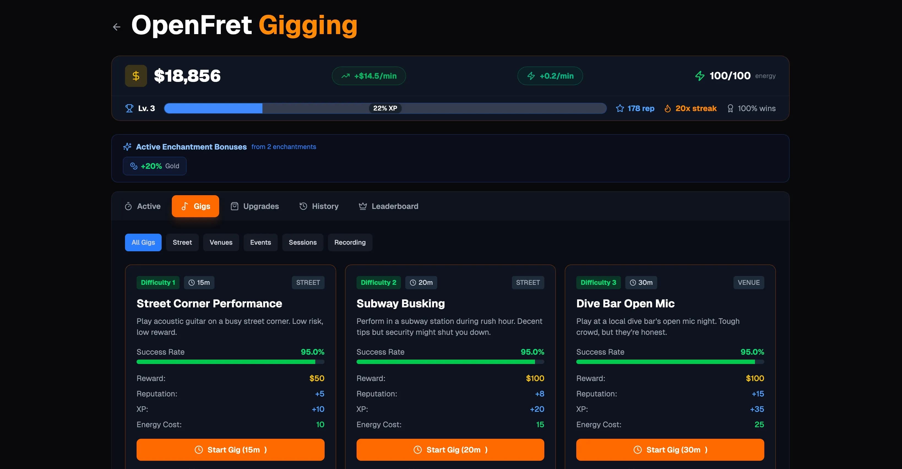The image size is (902, 469).
Task: Click the Difficulty 2 badge
Action: click(x=379, y=283)
